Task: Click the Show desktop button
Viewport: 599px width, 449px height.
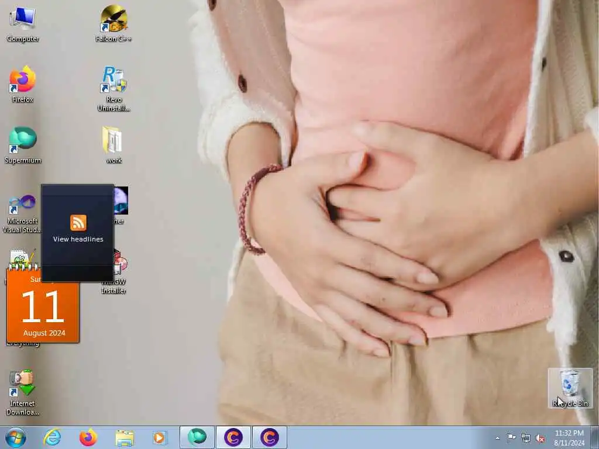Action: 595,437
